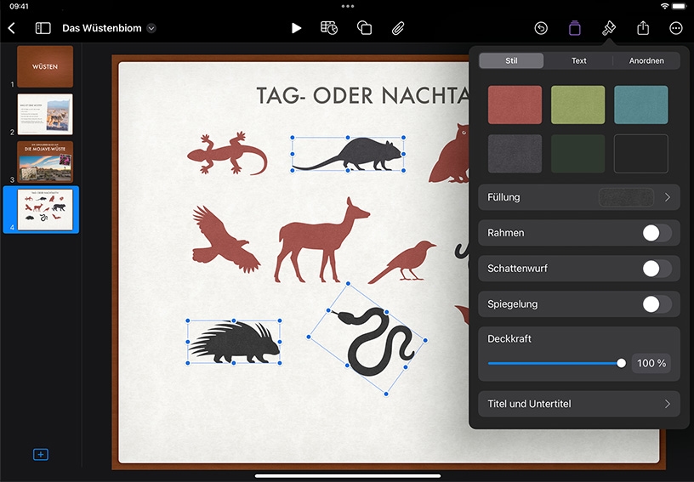Enable the Schattenwurf toggle

(x=657, y=269)
